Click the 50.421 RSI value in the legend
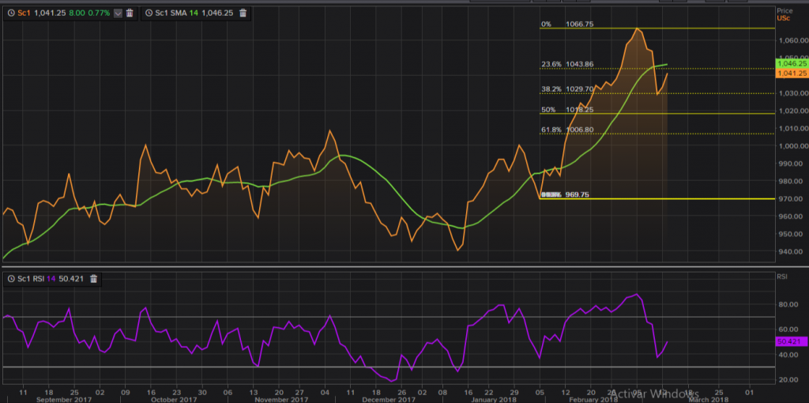809x403 pixels. [x=70, y=279]
